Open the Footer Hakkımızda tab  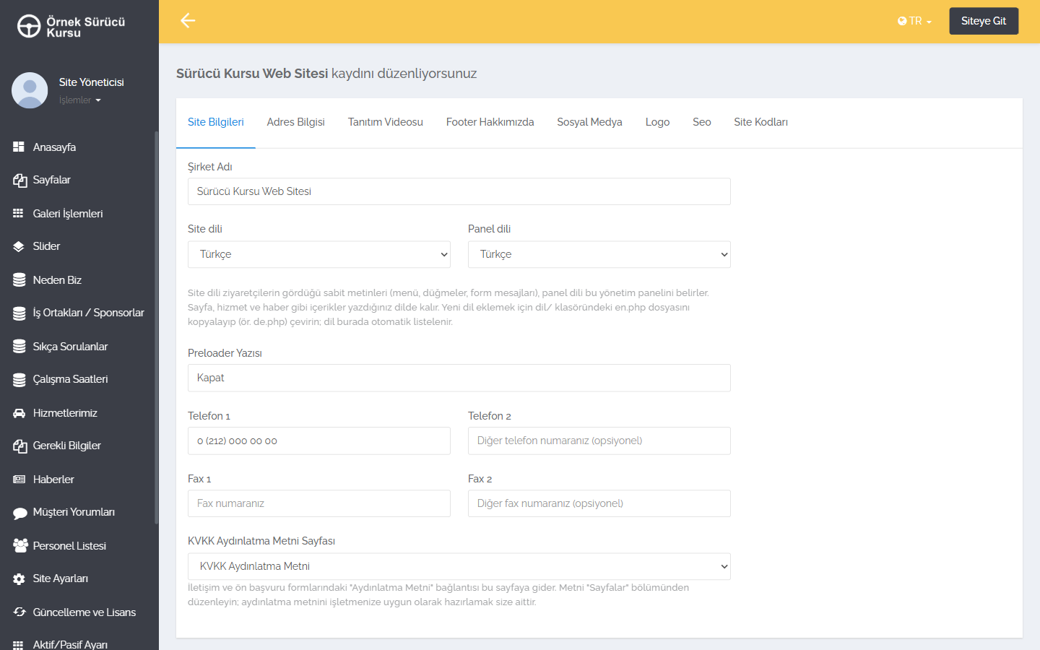(490, 122)
